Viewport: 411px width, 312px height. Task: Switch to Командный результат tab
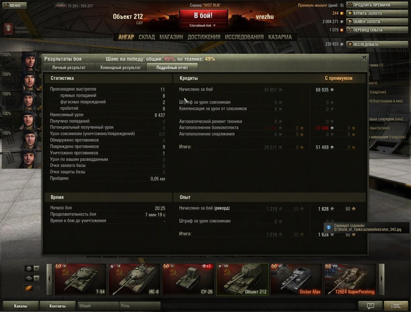click(121, 67)
